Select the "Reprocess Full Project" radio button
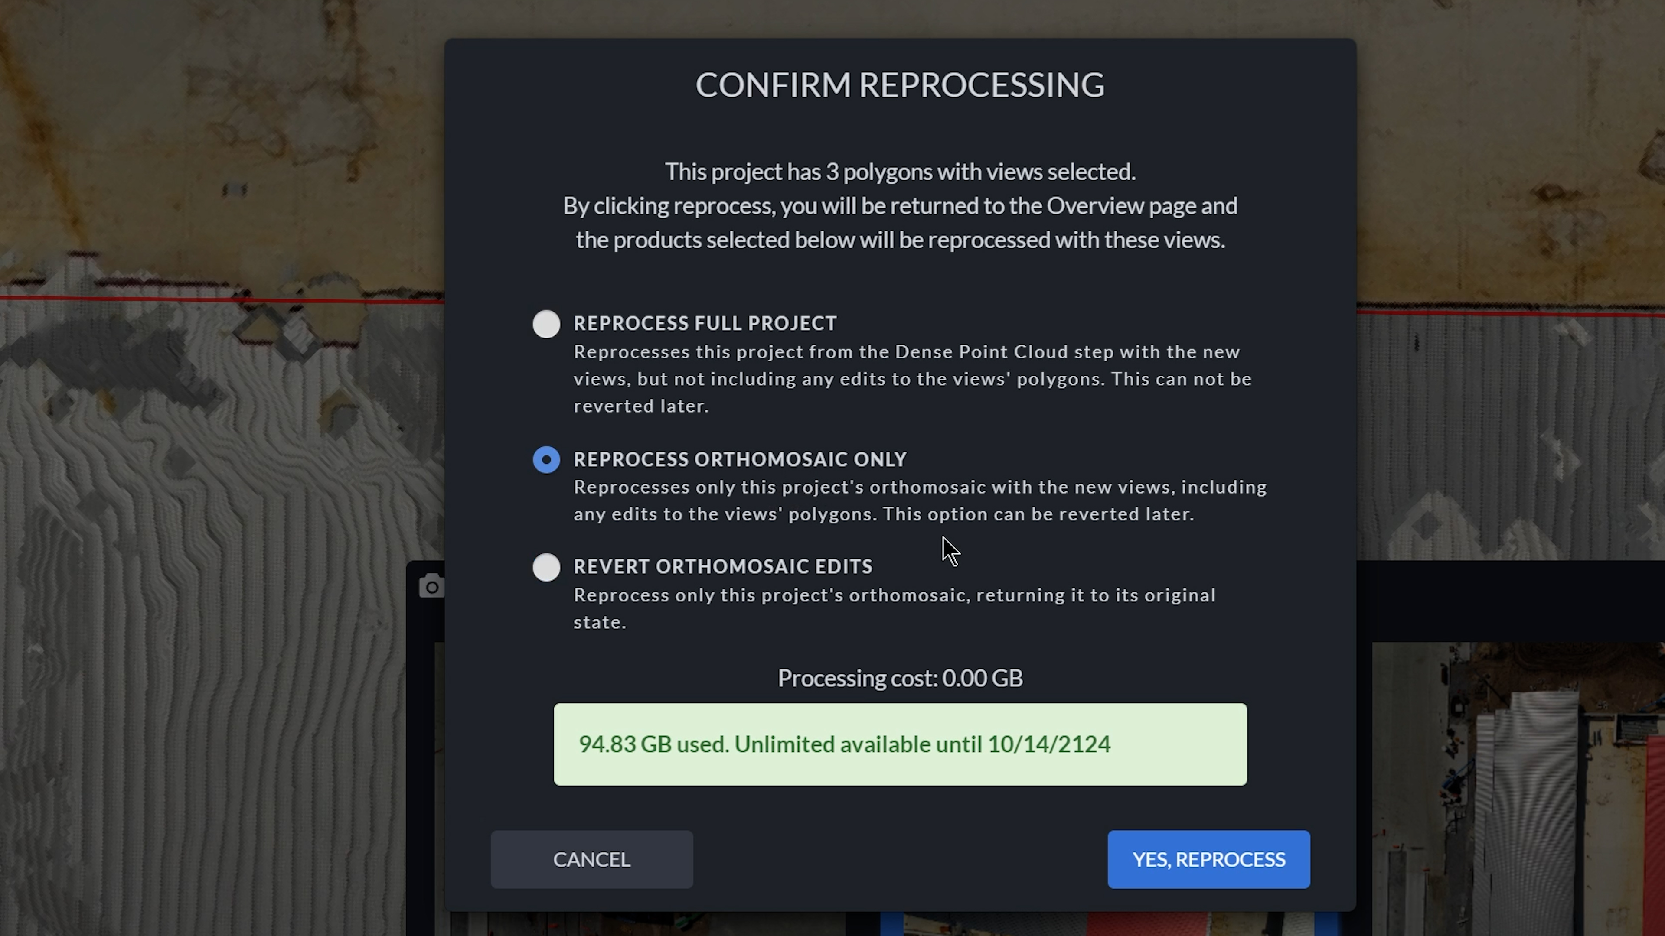 pyautogui.click(x=546, y=324)
